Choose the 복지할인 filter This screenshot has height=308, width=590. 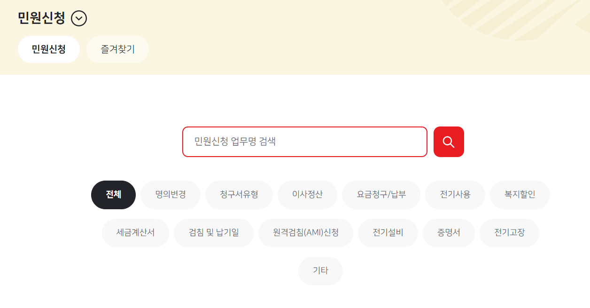pyautogui.click(x=520, y=195)
